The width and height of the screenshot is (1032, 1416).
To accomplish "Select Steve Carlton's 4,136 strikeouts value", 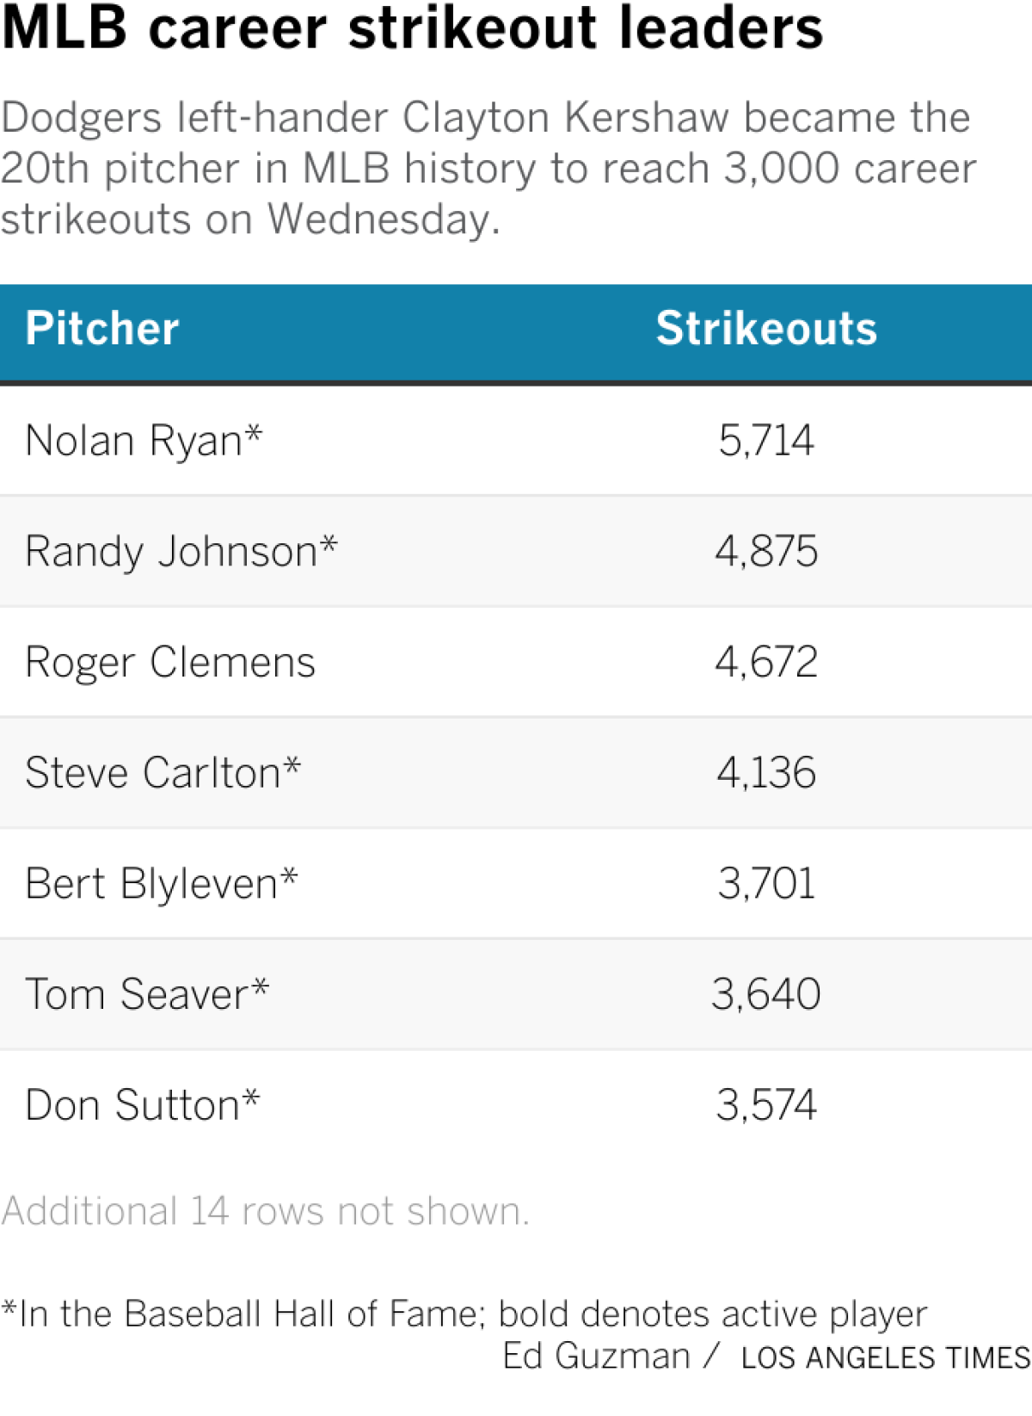I will tap(766, 773).
